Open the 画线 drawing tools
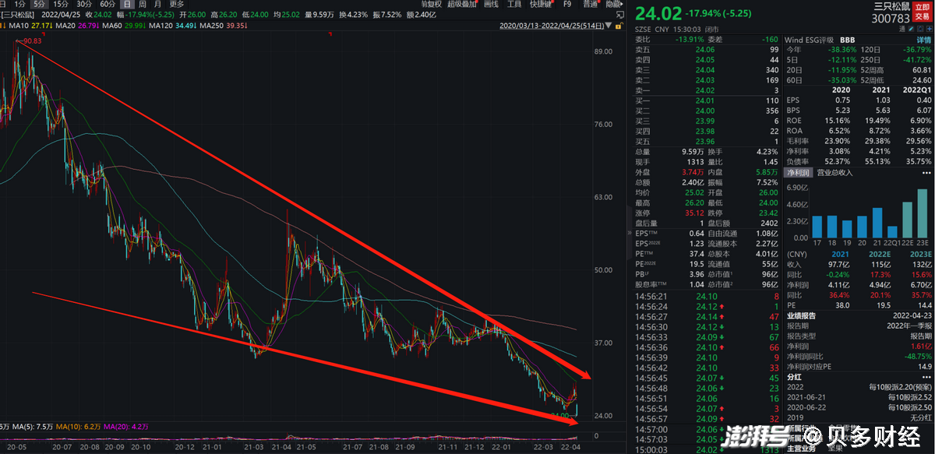935x454 pixels. (x=491, y=4)
